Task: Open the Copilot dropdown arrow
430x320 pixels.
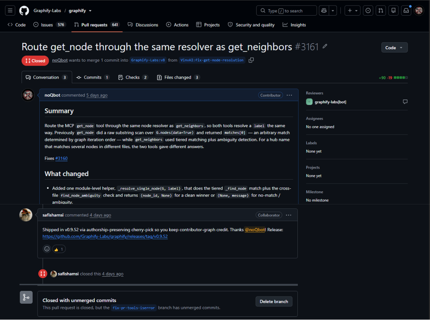Action: click(x=332, y=11)
